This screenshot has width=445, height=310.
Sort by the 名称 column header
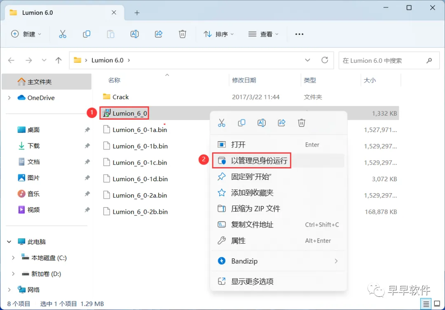click(114, 80)
